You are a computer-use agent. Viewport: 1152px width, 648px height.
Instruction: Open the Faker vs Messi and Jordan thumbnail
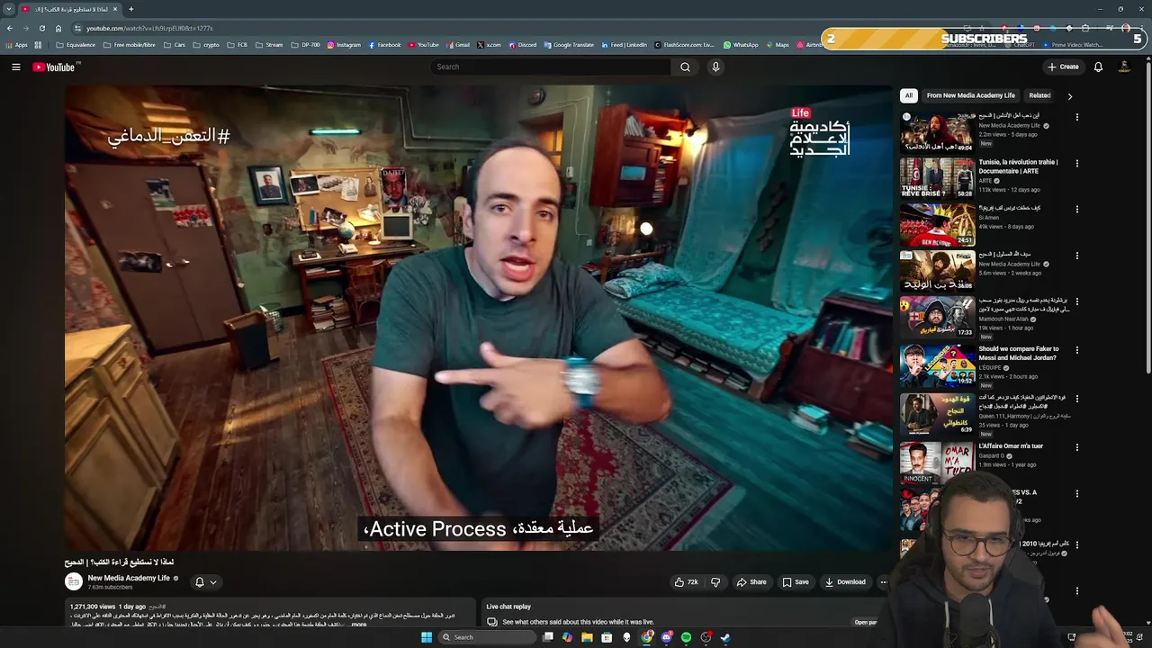click(x=937, y=364)
